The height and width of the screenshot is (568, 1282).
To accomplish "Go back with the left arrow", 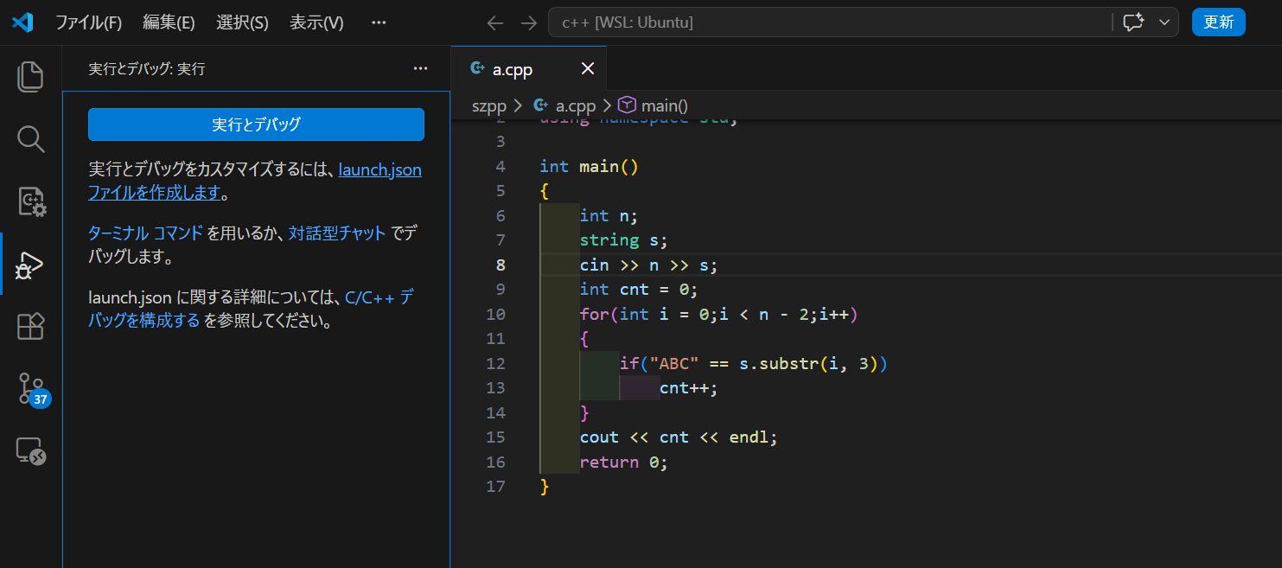I will (x=494, y=22).
